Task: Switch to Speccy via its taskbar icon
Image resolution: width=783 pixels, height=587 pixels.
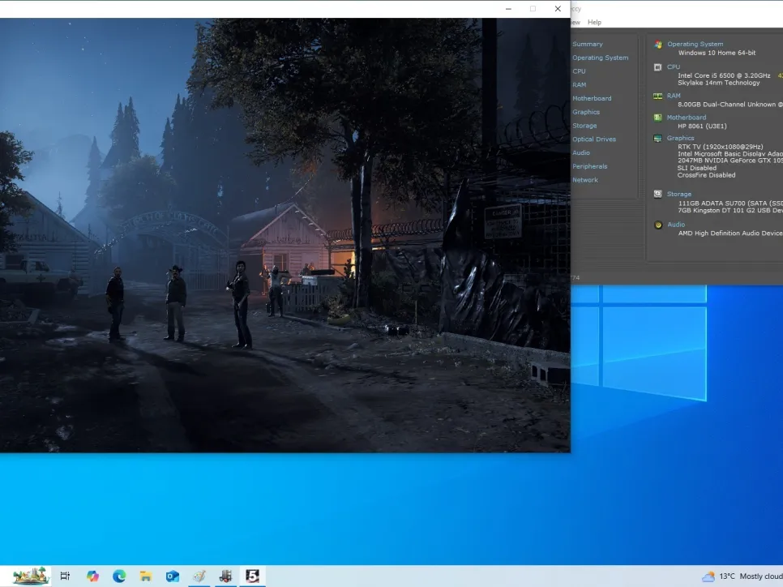Action: coord(225,576)
